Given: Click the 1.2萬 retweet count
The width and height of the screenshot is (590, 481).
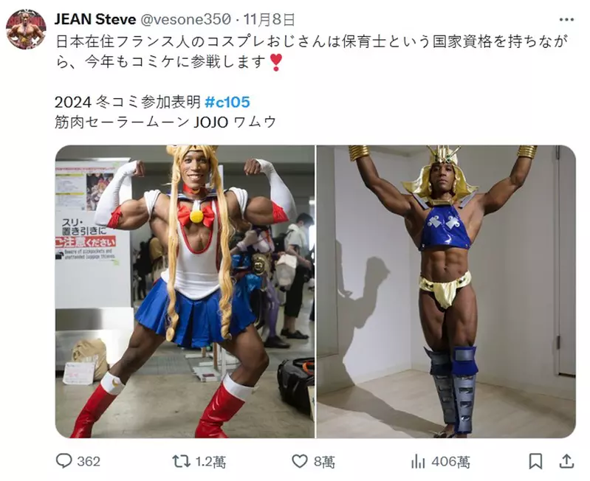Looking at the screenshot, I should click(x=210, y=462).
